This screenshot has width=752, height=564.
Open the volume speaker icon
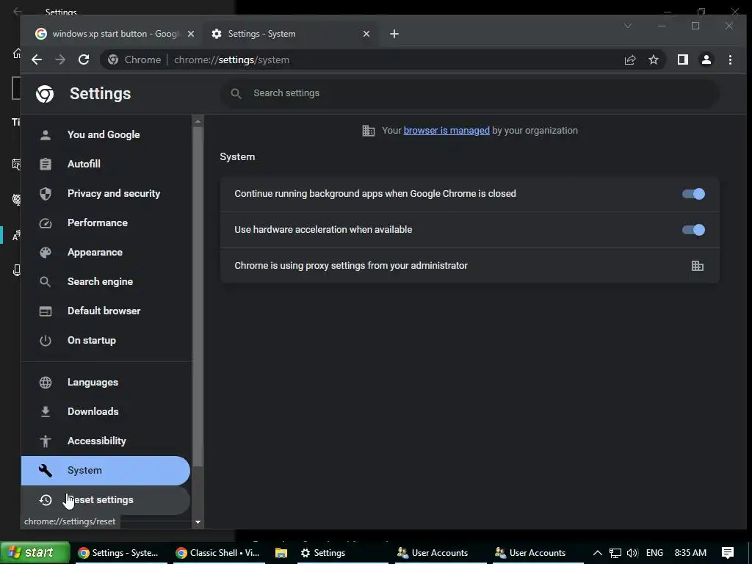coord(632,553)
